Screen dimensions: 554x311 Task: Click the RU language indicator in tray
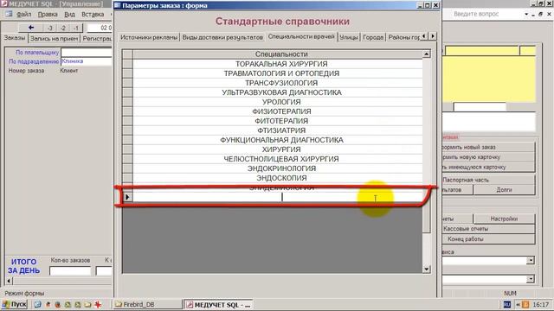tap(507, 304)
